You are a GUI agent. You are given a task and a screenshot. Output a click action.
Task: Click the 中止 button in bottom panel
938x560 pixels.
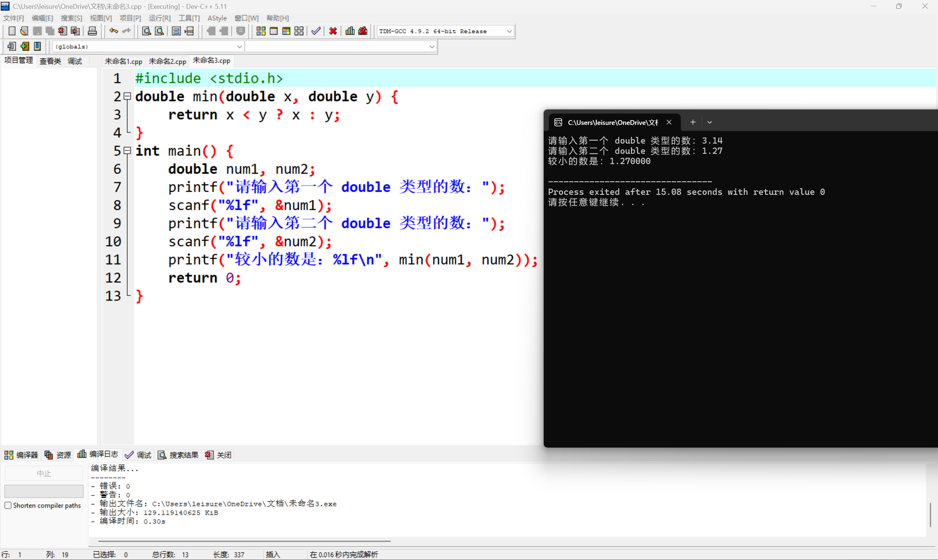(44, 472)
